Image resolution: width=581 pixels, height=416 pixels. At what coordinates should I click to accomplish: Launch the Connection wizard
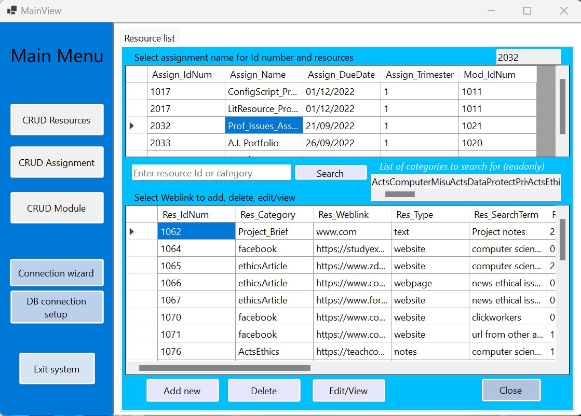(x=57, y=273)
